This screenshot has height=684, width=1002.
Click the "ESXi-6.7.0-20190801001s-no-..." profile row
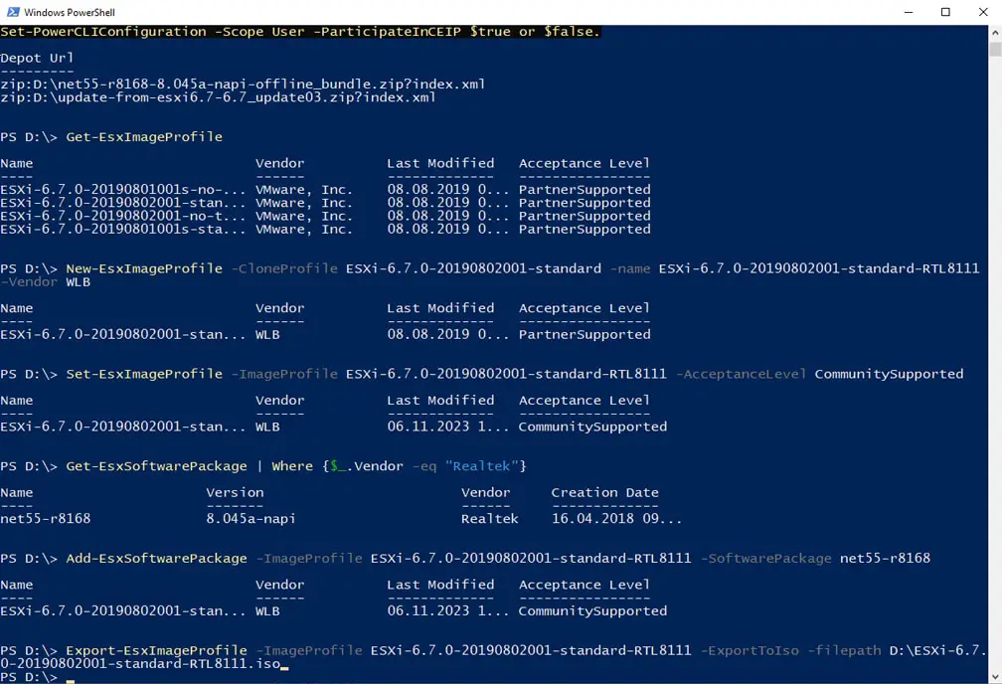tap(325, 189)
